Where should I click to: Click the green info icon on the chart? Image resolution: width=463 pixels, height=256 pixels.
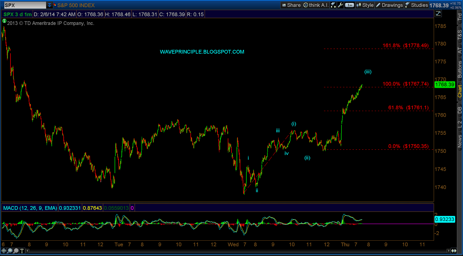[x=4, y=21]
